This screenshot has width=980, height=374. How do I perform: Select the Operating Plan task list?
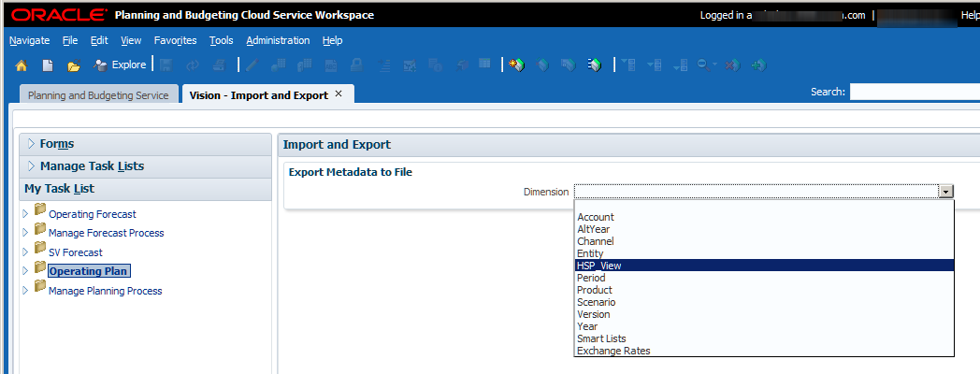89,271
